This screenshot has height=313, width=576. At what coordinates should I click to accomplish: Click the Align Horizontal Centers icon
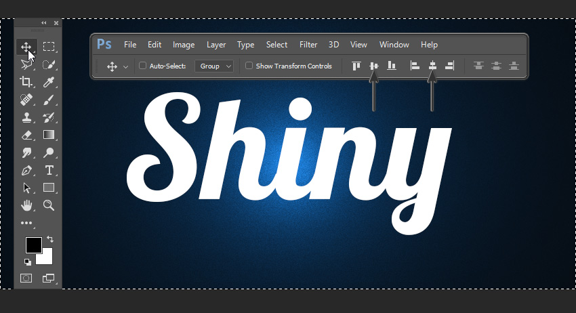pos(432,66)
